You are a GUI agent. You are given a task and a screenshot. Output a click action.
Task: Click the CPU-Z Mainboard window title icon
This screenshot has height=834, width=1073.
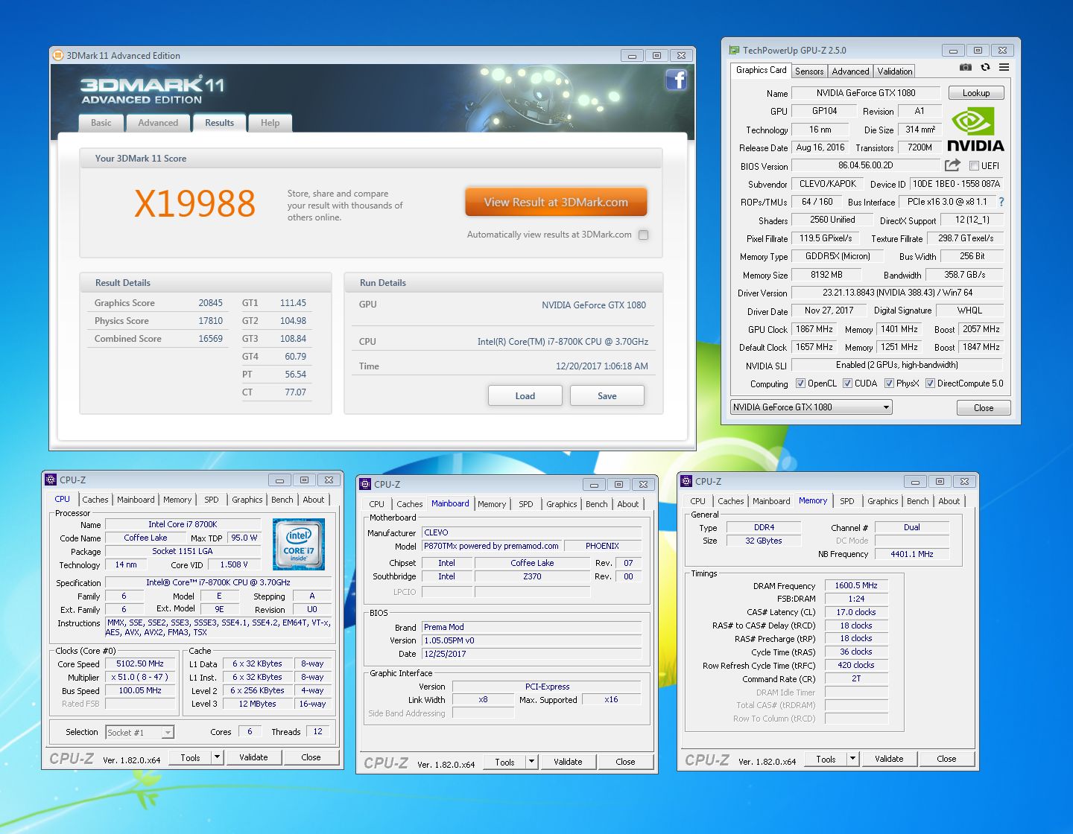point(365,484)
